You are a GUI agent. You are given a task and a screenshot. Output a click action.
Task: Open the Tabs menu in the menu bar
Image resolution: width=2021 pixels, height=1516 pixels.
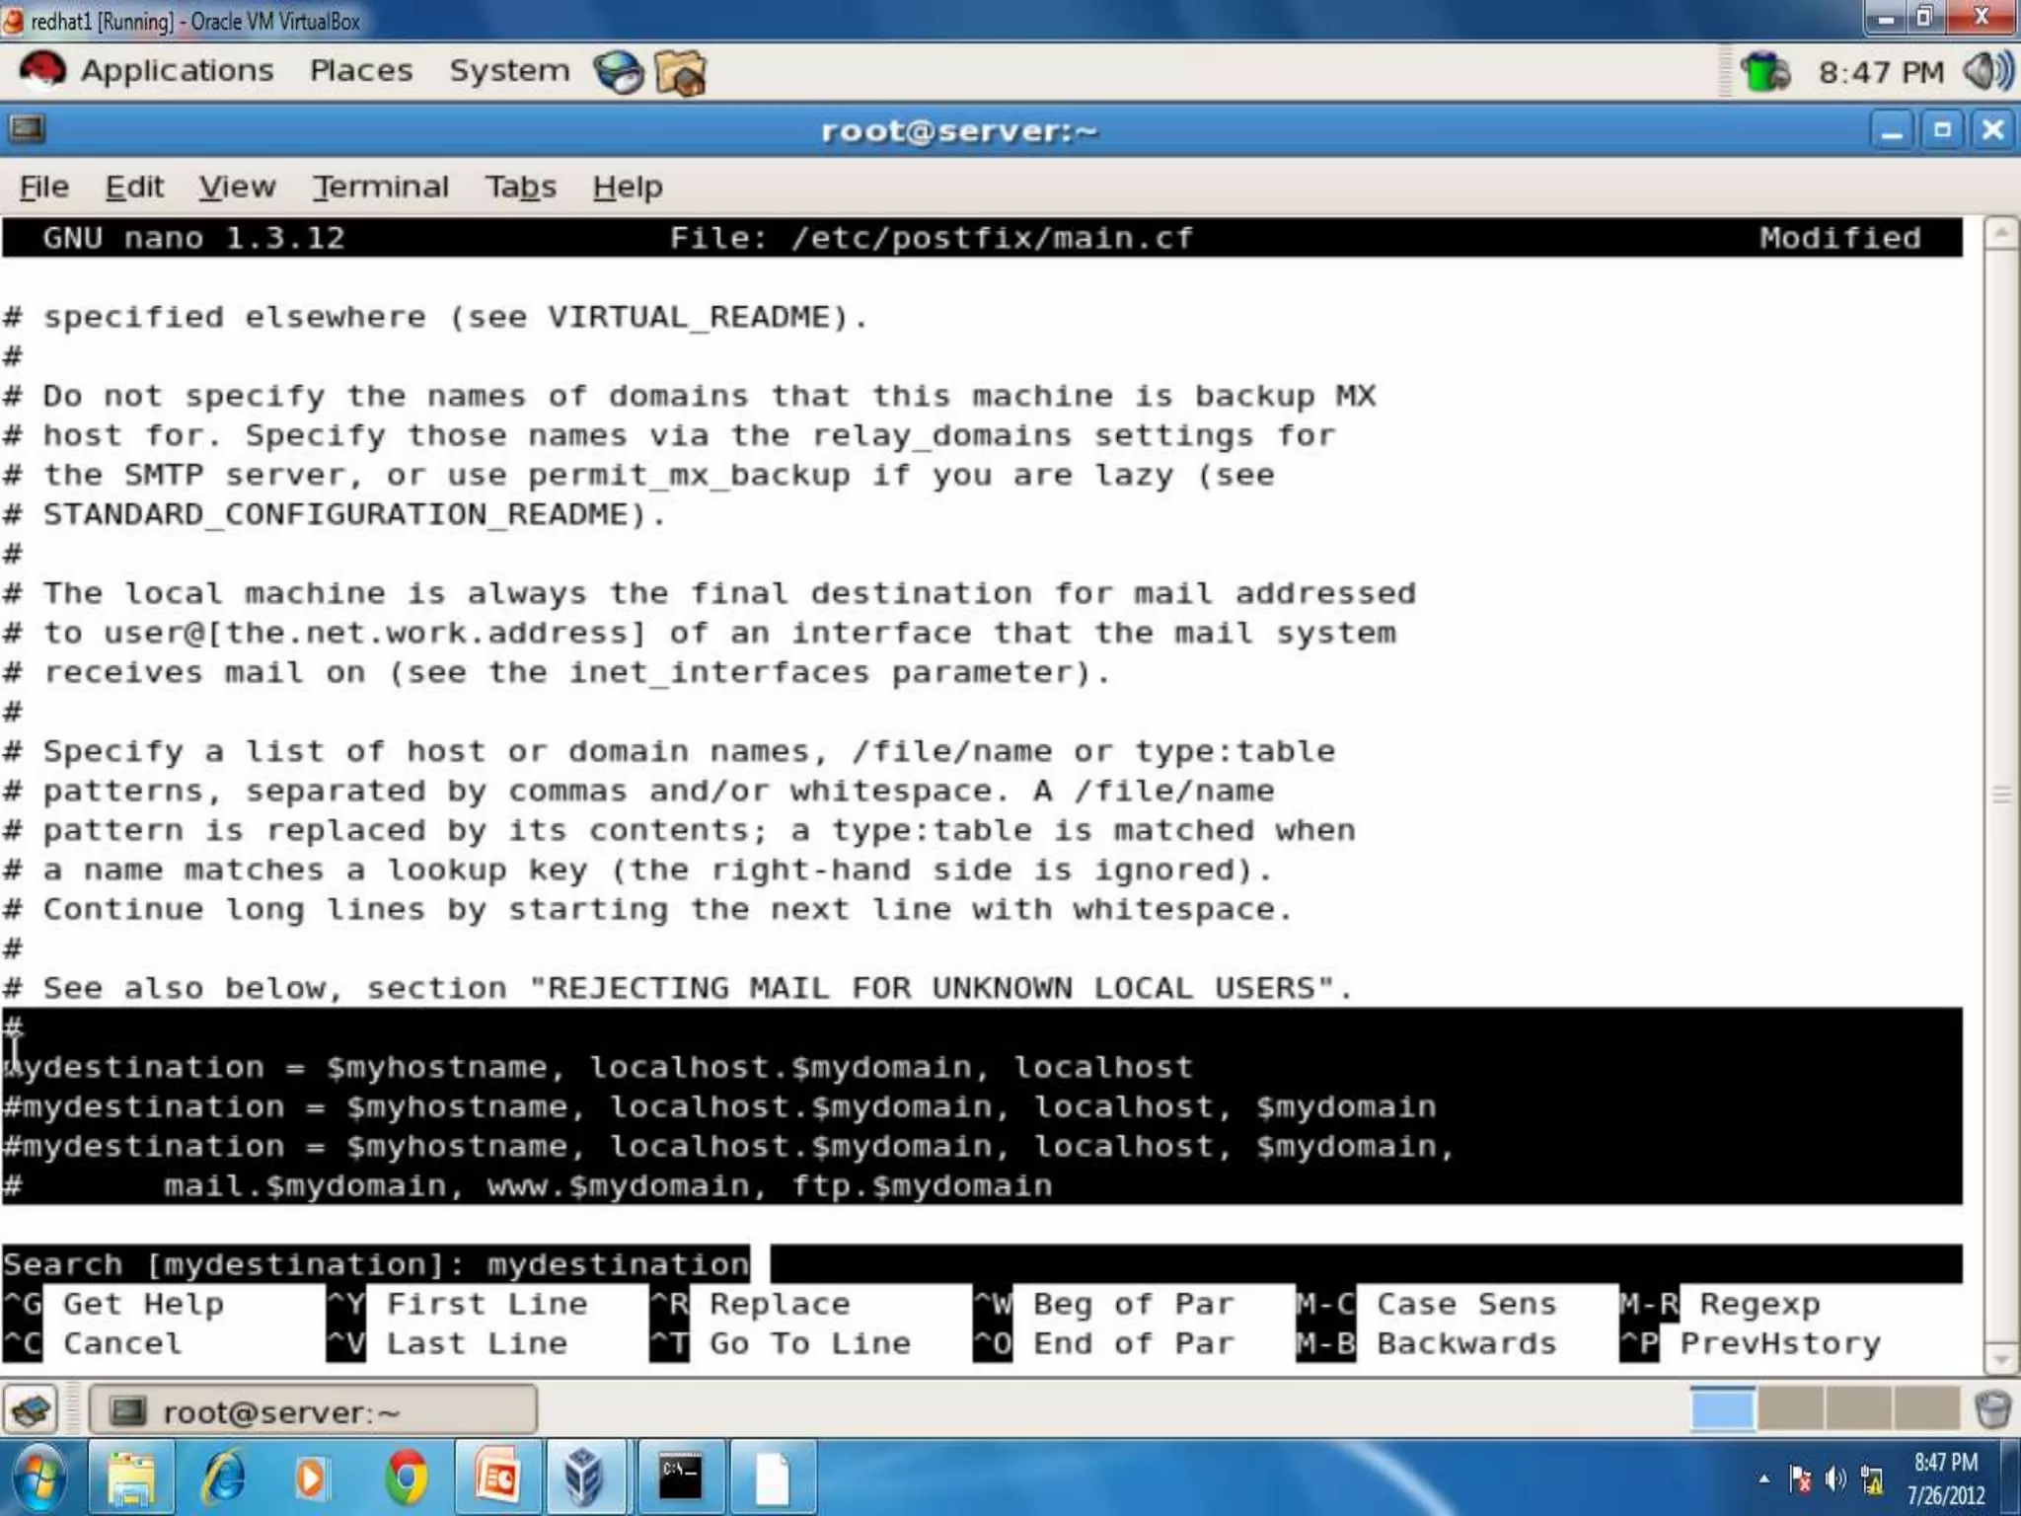520,187
